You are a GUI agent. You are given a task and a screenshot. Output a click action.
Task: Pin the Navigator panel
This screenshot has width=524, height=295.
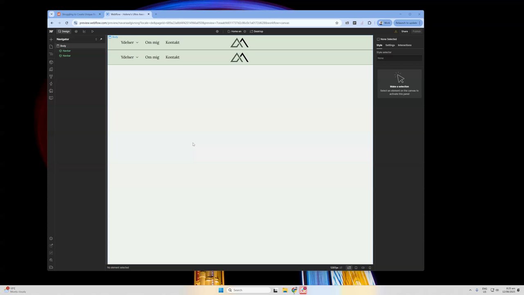(101, 39)
